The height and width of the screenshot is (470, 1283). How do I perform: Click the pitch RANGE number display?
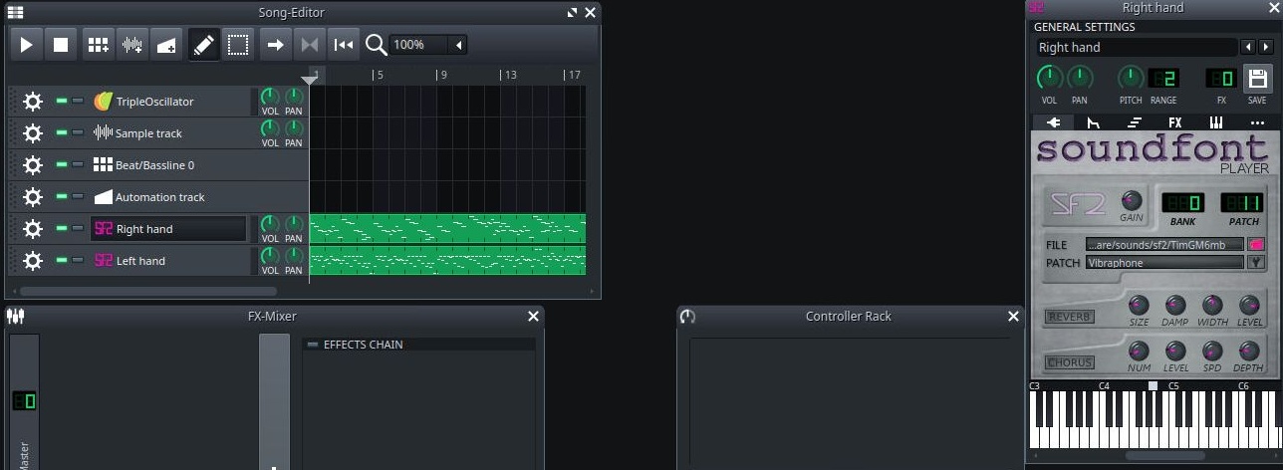tap(1163, 78)
